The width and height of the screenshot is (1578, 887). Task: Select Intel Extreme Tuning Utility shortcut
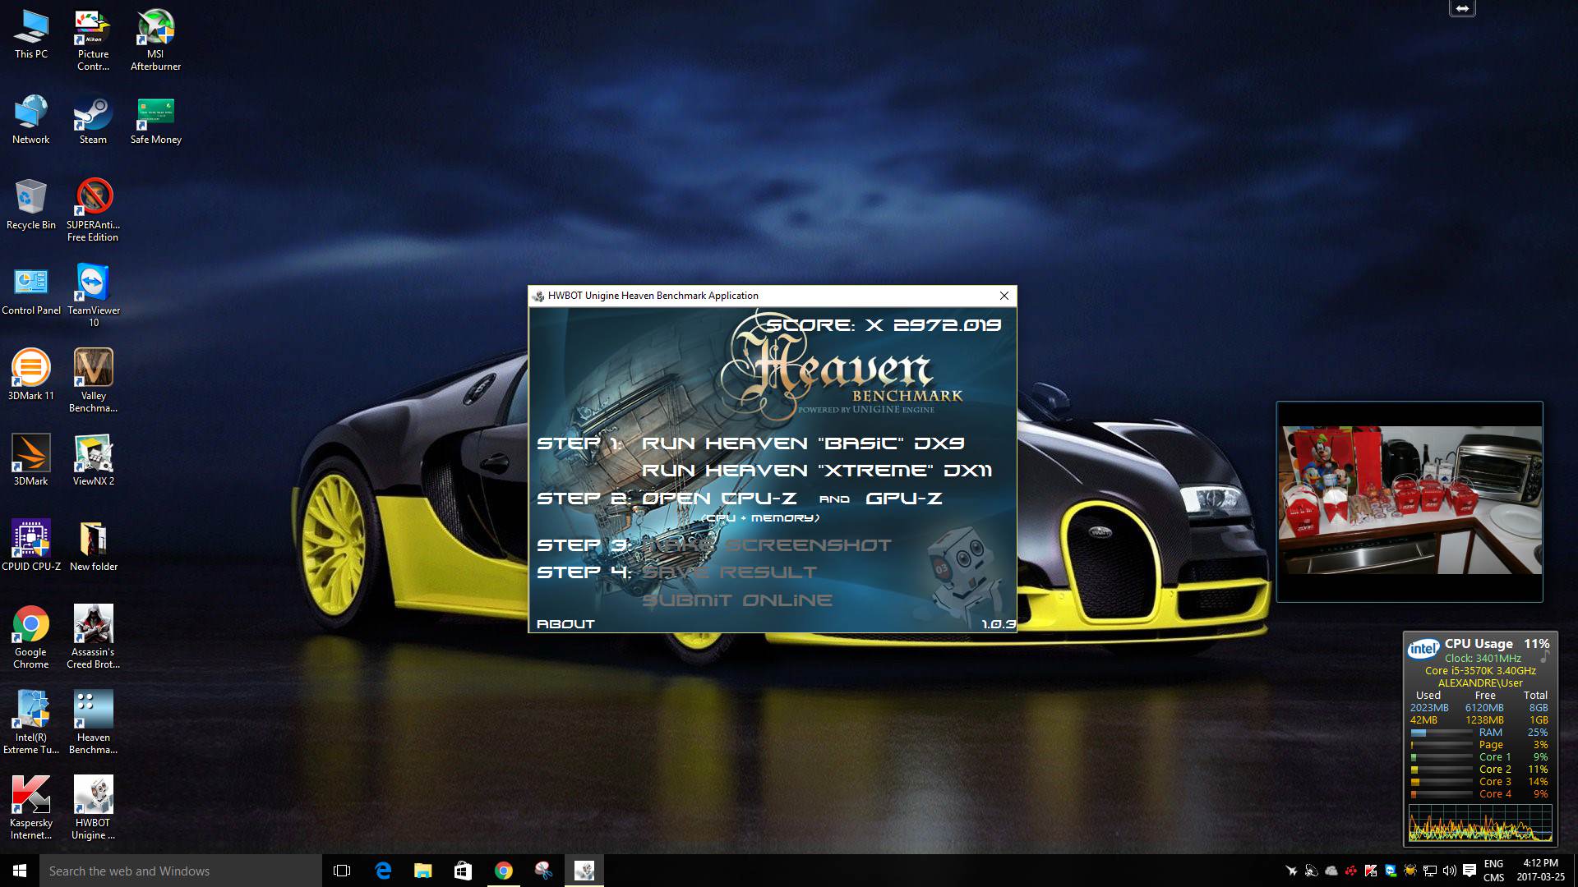31,723
